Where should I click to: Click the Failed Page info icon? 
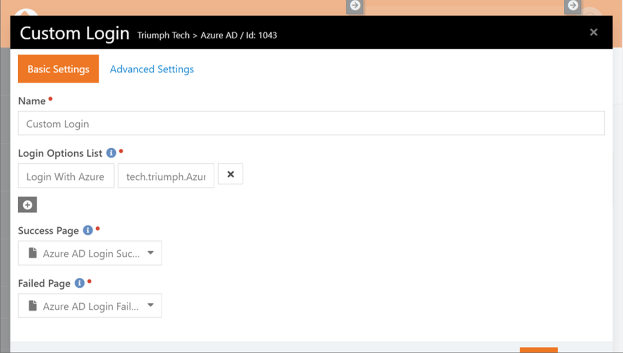[79, 283]
